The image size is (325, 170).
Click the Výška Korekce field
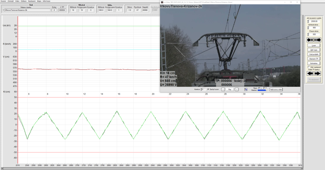point(119,10)
